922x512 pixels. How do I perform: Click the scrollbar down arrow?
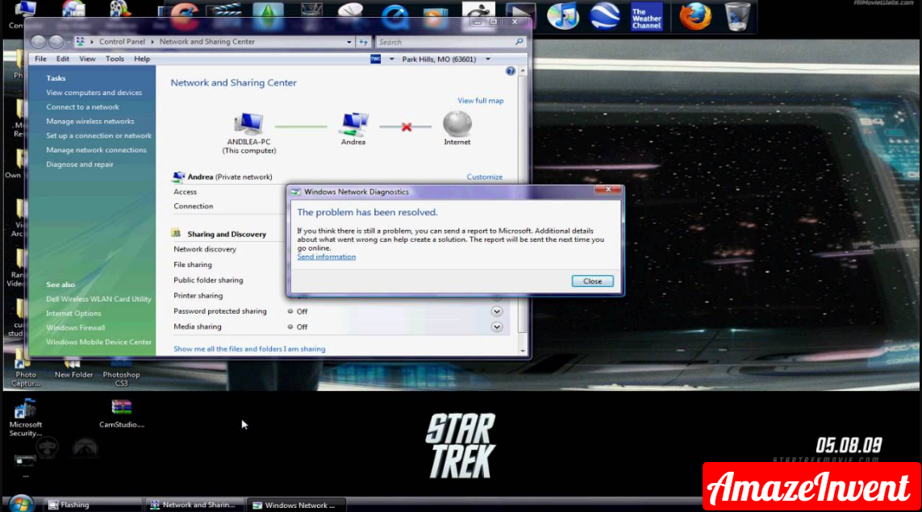tap(523, 351)
